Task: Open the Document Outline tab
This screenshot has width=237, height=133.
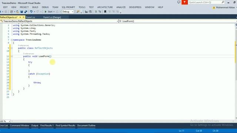Action: [x=86, y=126]
